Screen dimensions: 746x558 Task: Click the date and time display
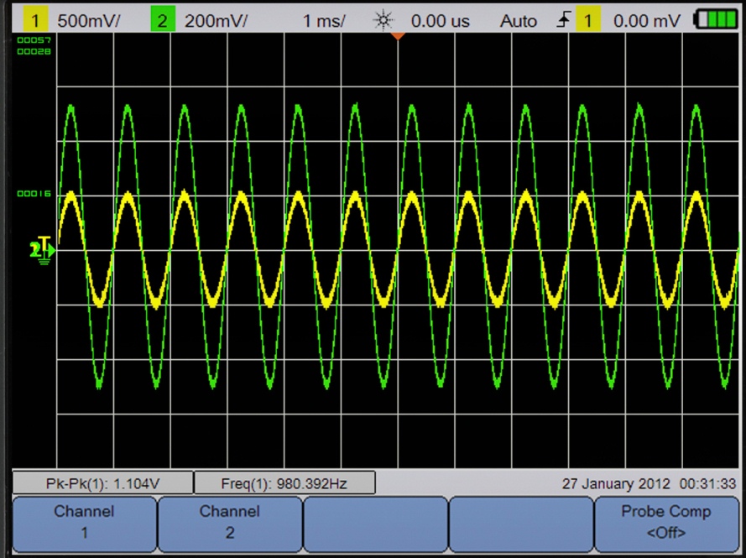[x=649, y=484]
